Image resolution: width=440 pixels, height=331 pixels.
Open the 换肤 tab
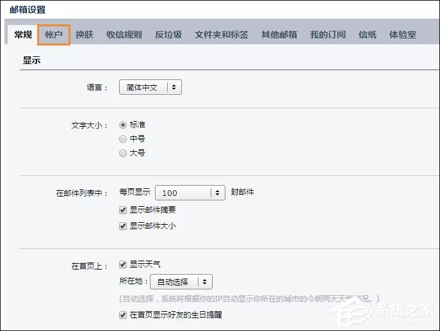(x=85, y=35)
